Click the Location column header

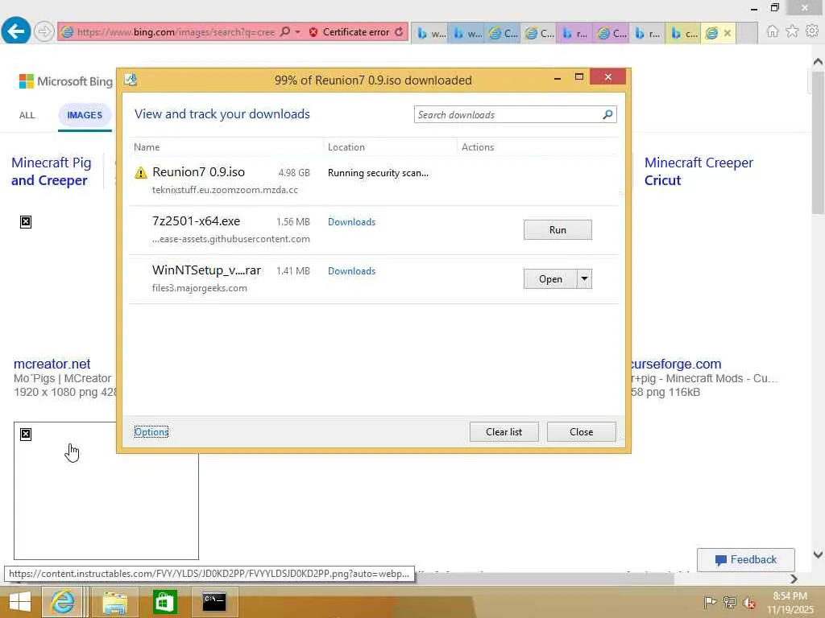346,147
